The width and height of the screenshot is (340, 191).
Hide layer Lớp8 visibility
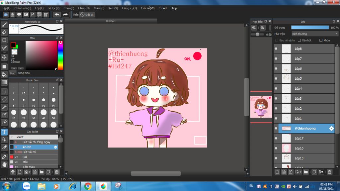(276, 49)
